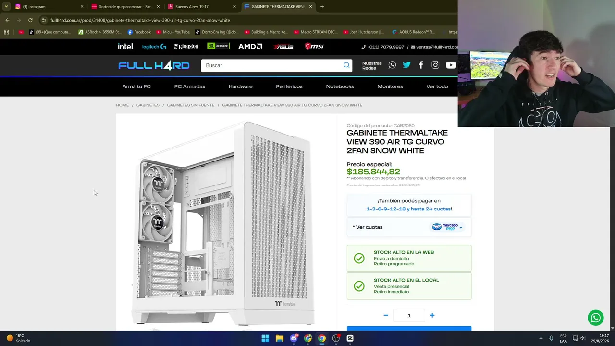Open the Facebook social icon in header

click(x=421, y=65)
